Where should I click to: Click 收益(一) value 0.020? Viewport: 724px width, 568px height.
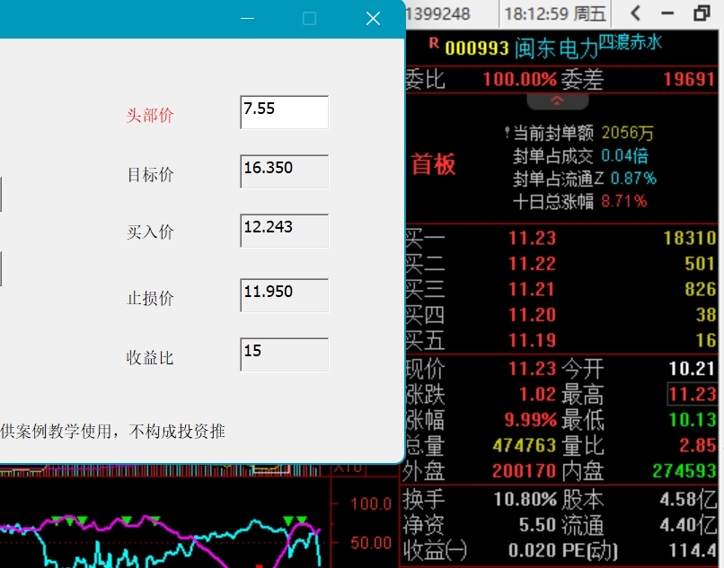tap(533, 550)
